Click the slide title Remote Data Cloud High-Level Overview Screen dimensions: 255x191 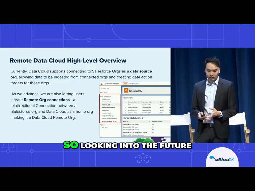[x=68, y=60]
